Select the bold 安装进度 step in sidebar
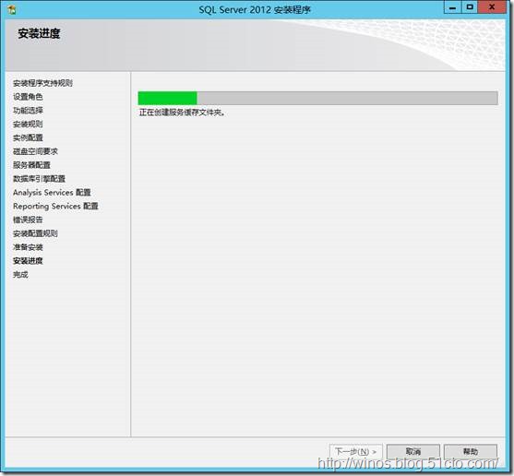This screenshot has width=514, height=476. (28, 261)
